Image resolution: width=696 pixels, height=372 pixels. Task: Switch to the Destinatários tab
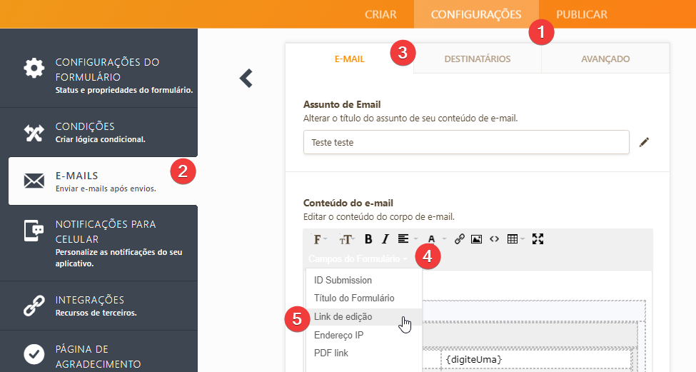coord(477,59)
